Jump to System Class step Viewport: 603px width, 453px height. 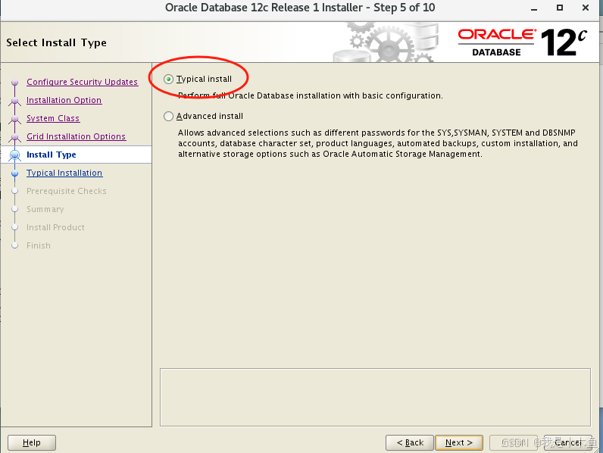coord(53,118)
